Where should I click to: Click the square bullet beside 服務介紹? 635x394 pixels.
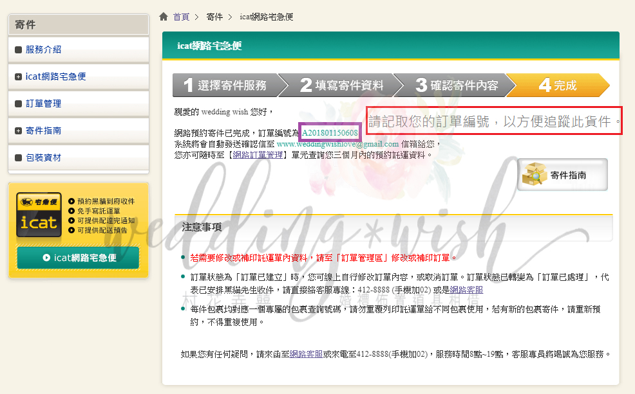click(18, 49)
